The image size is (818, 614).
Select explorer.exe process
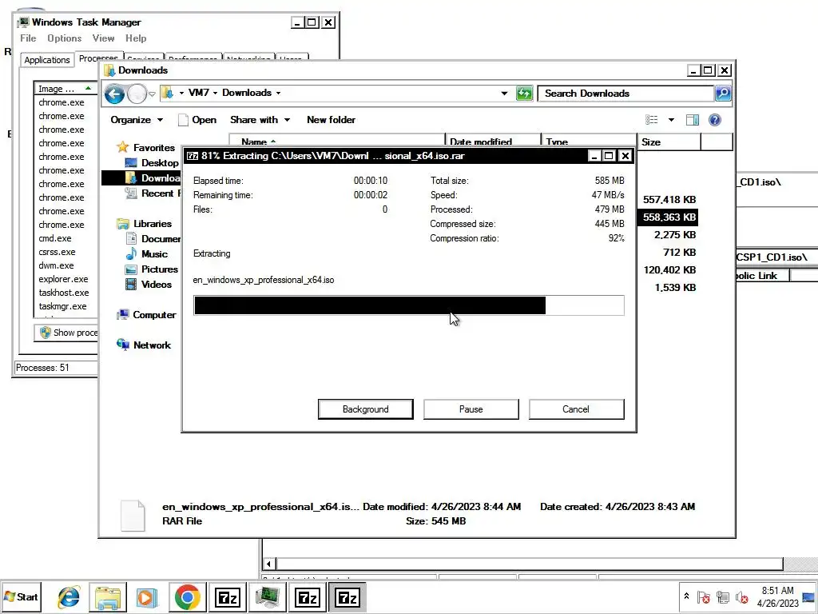pyautogui.click(x=63, y=279)
